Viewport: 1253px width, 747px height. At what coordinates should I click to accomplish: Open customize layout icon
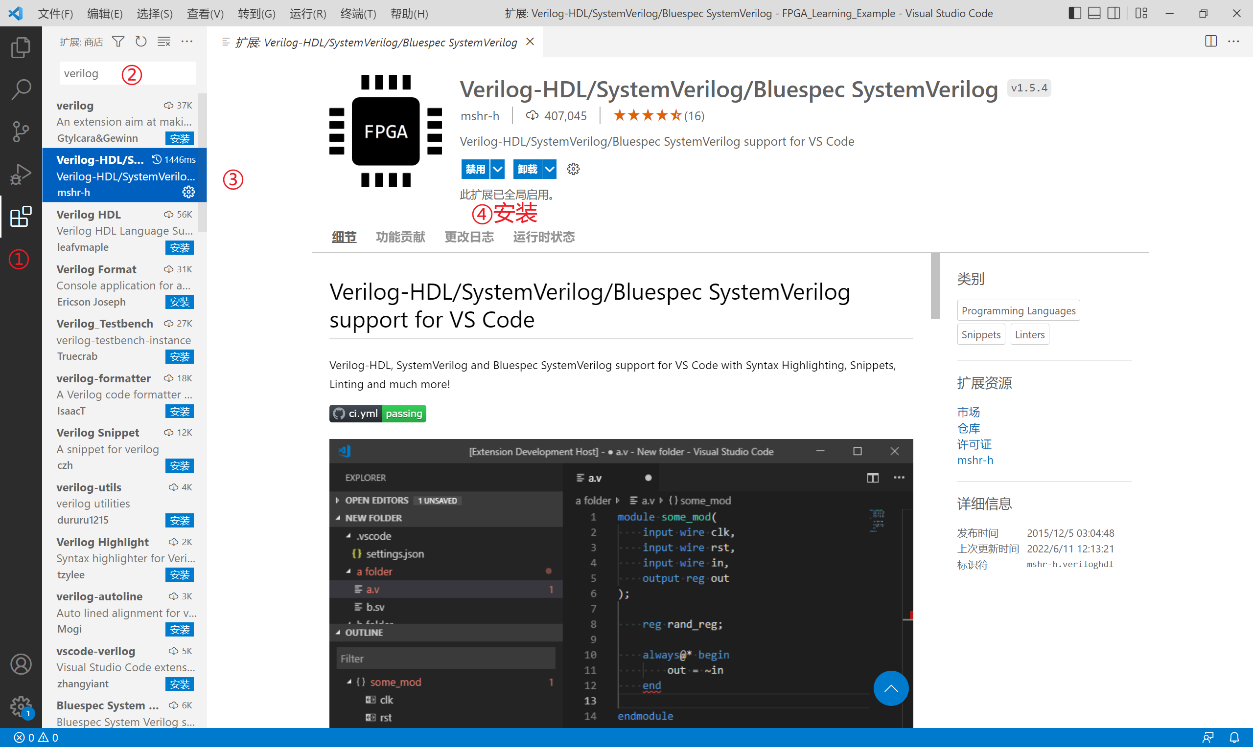coord(1142,13)
